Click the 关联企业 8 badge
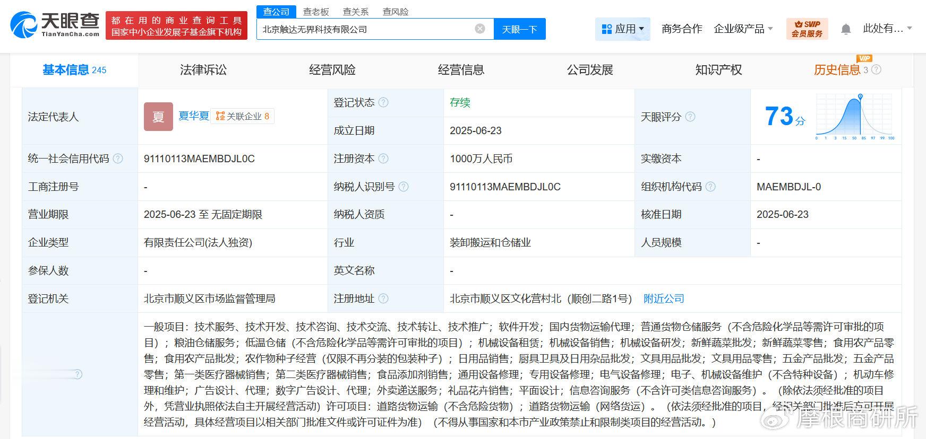The width and height of the screenshot is (926, 439). [x=243, y=116]
